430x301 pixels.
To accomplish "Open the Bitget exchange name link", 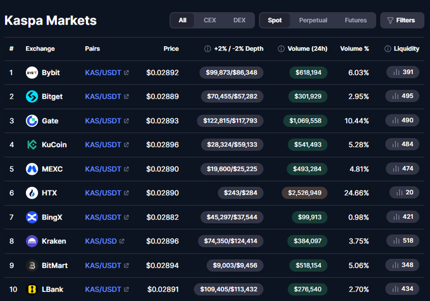I will [52, 97].
